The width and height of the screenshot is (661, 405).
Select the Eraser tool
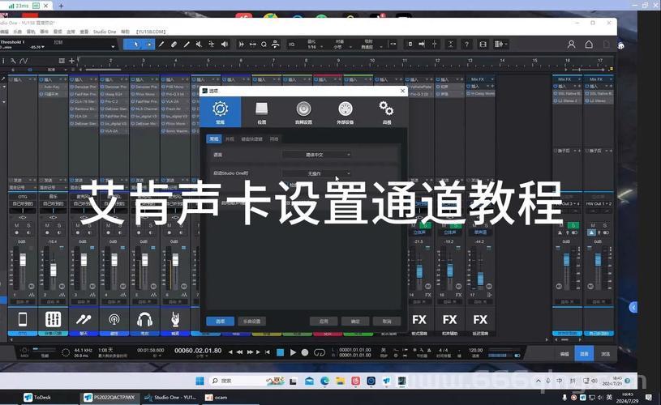[x=174, y=45]
